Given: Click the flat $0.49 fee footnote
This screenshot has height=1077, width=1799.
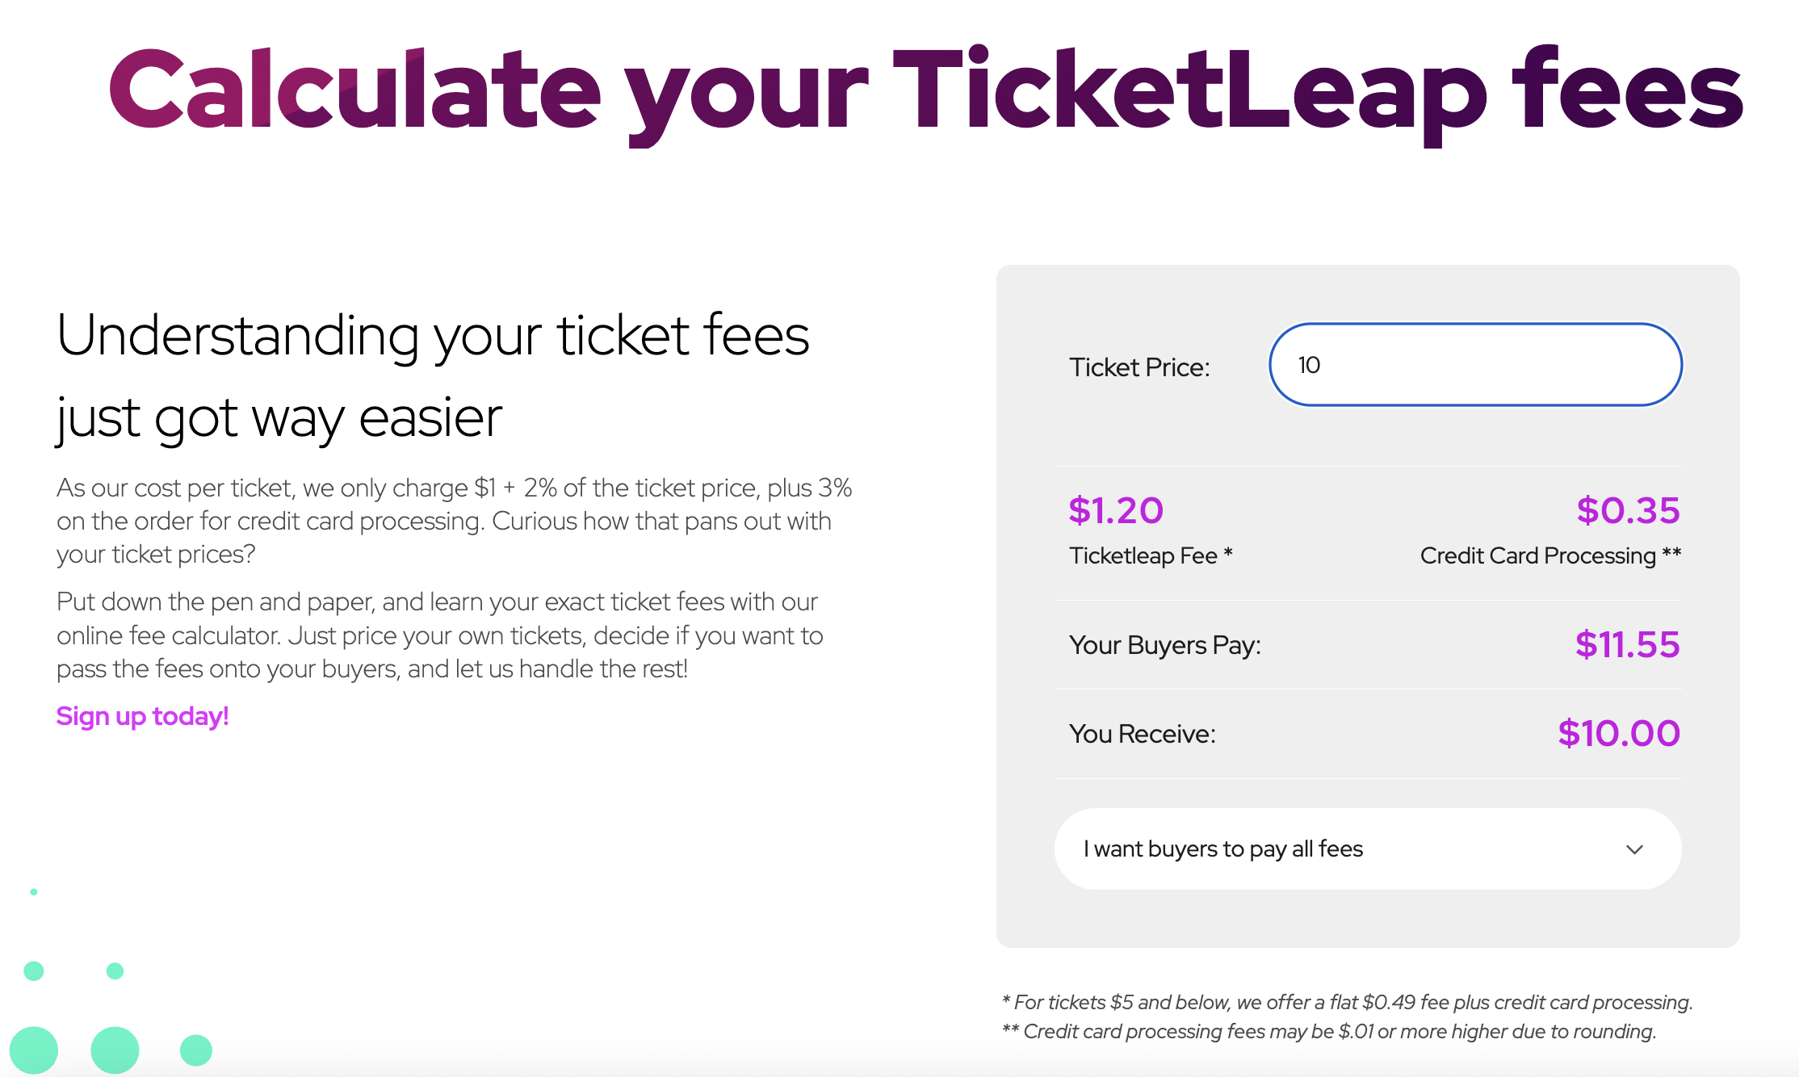Looking at the screenshot, I should 1347,1002.
